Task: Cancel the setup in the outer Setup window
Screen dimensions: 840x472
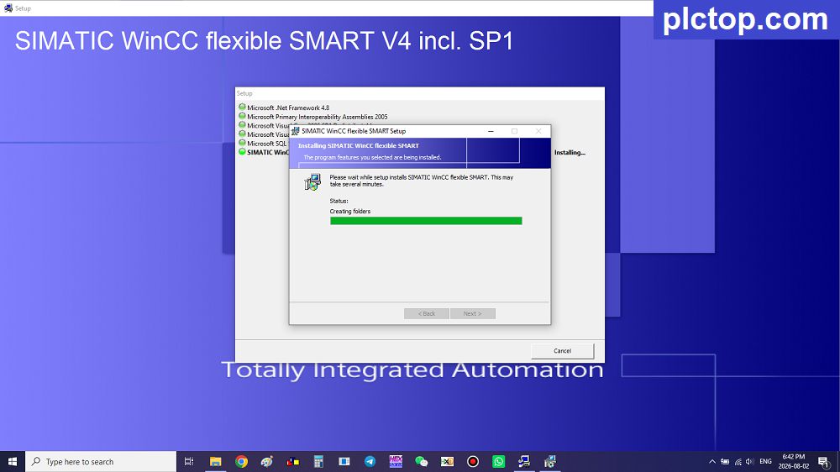Action: 562,351
